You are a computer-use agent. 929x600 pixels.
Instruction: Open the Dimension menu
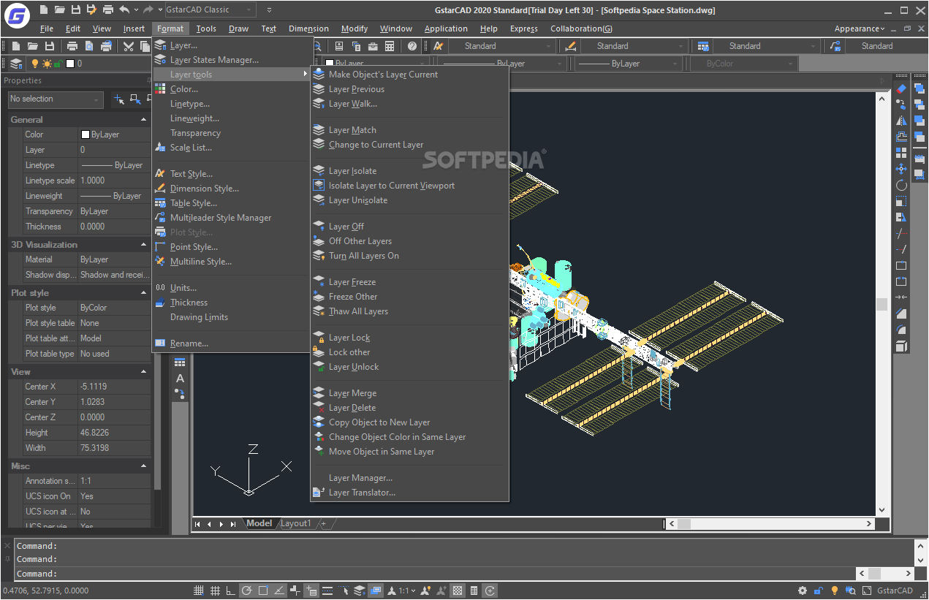[x=308, y=29]
